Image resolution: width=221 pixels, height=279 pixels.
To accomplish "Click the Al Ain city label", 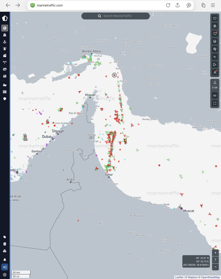I will click(70, 180).
